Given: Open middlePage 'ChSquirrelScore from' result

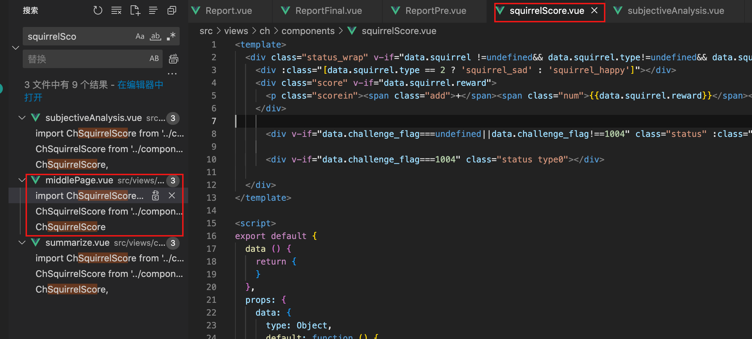Looking at the screenshot, I should pyautogui.click(x=109, y=211).
